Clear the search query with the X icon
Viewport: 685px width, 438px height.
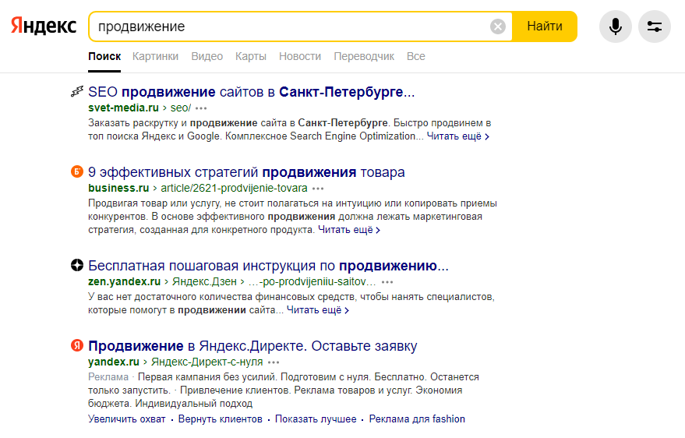pos(498,26)
